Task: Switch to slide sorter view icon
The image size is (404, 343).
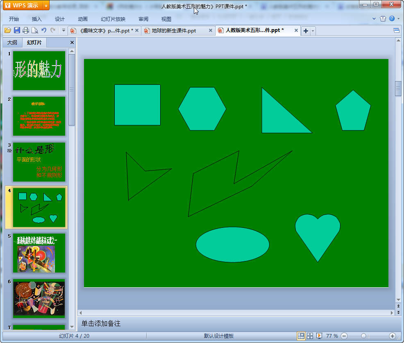Action: 310,336
